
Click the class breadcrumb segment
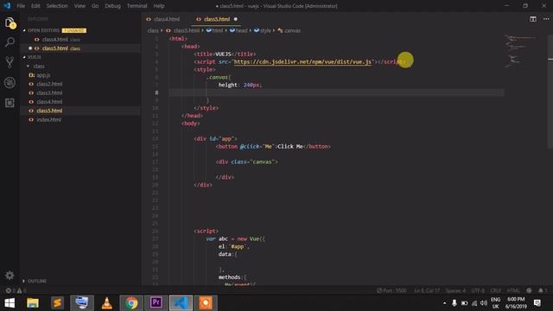pos(153,31)
